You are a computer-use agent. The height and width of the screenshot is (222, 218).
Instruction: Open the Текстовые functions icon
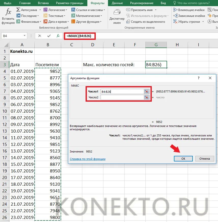[45, 16]
